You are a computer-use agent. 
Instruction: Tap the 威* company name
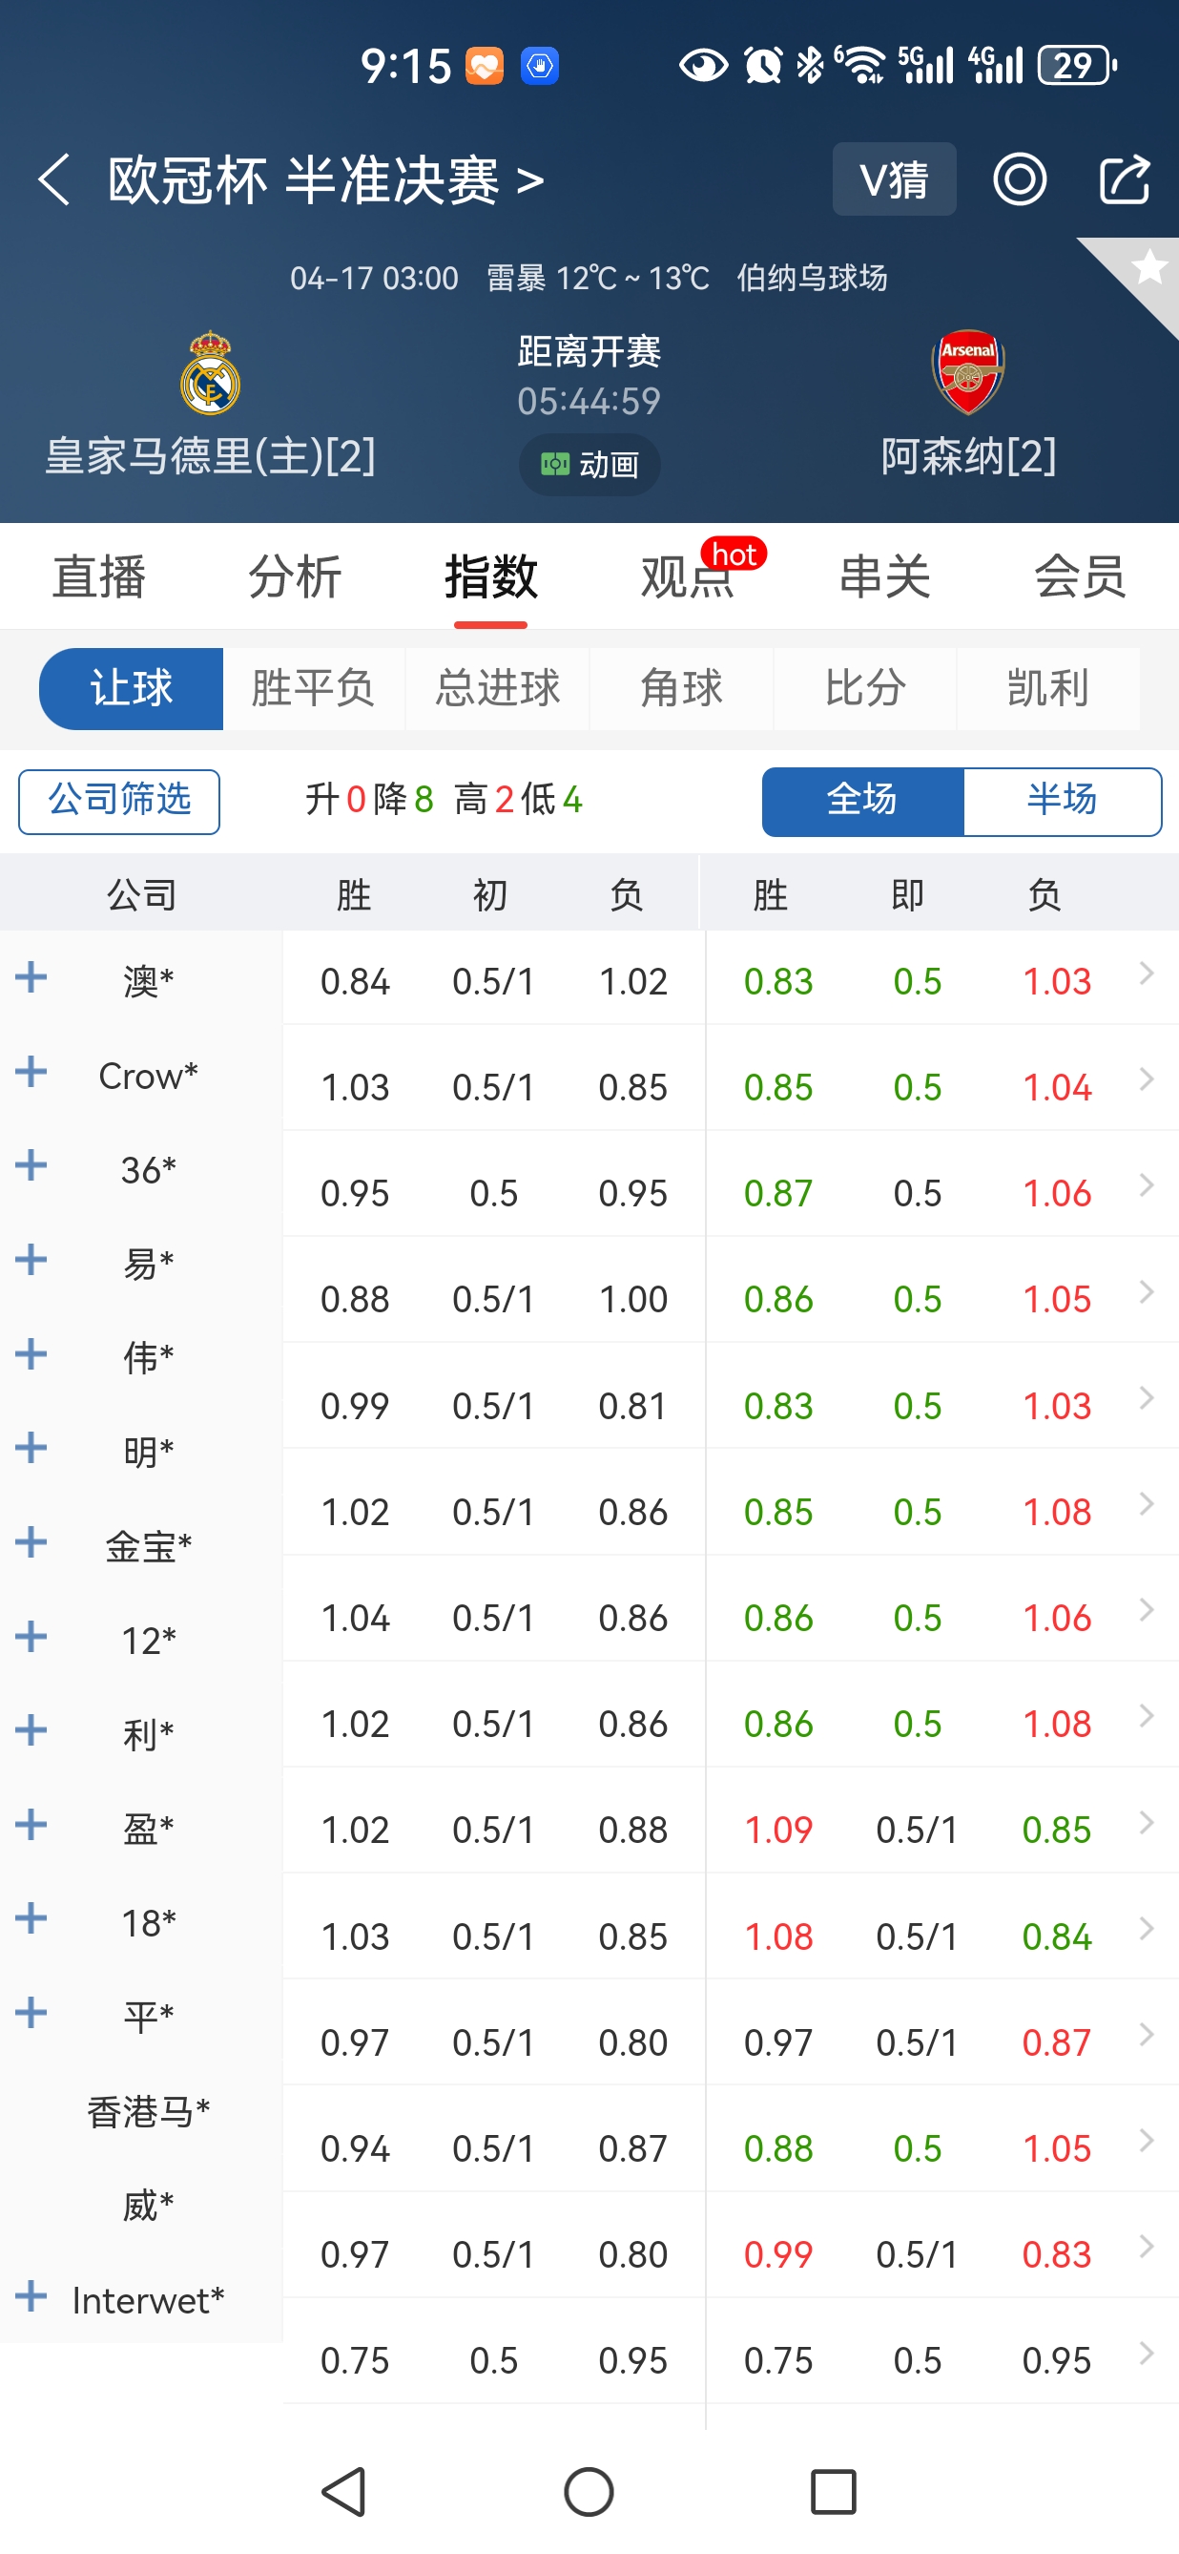point(149,2207)
